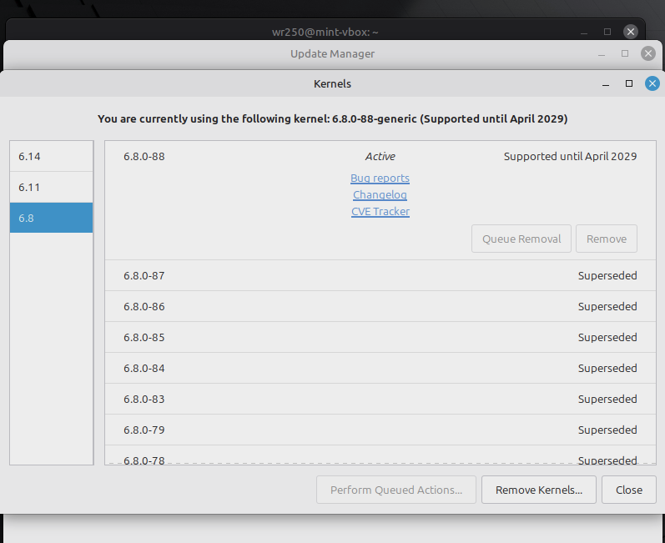
Task: Select the 6.8 kernel series
Action: tap(51, 218)
